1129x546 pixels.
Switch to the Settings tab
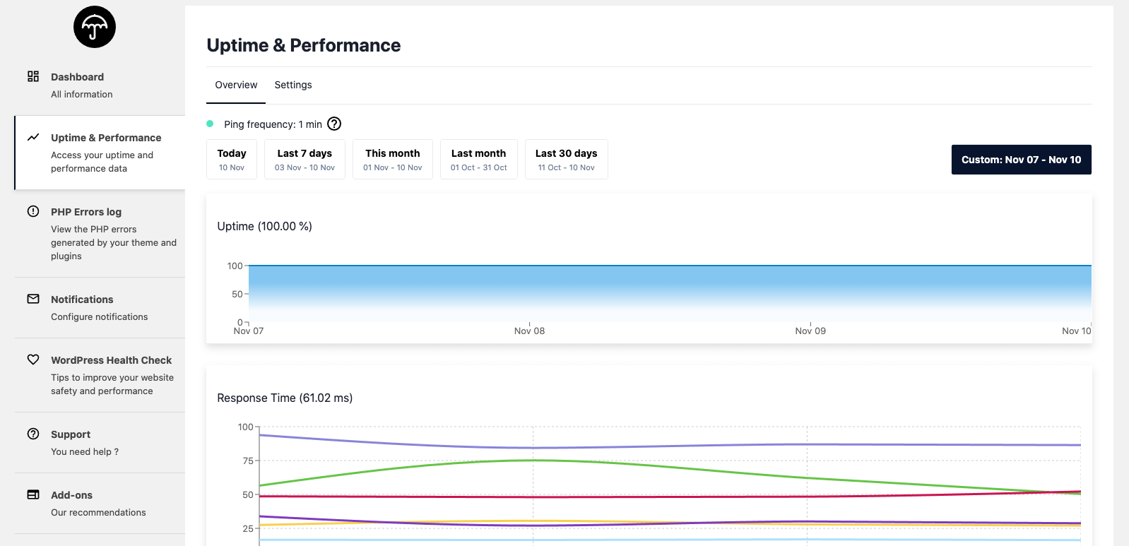[x=293, y=85]
